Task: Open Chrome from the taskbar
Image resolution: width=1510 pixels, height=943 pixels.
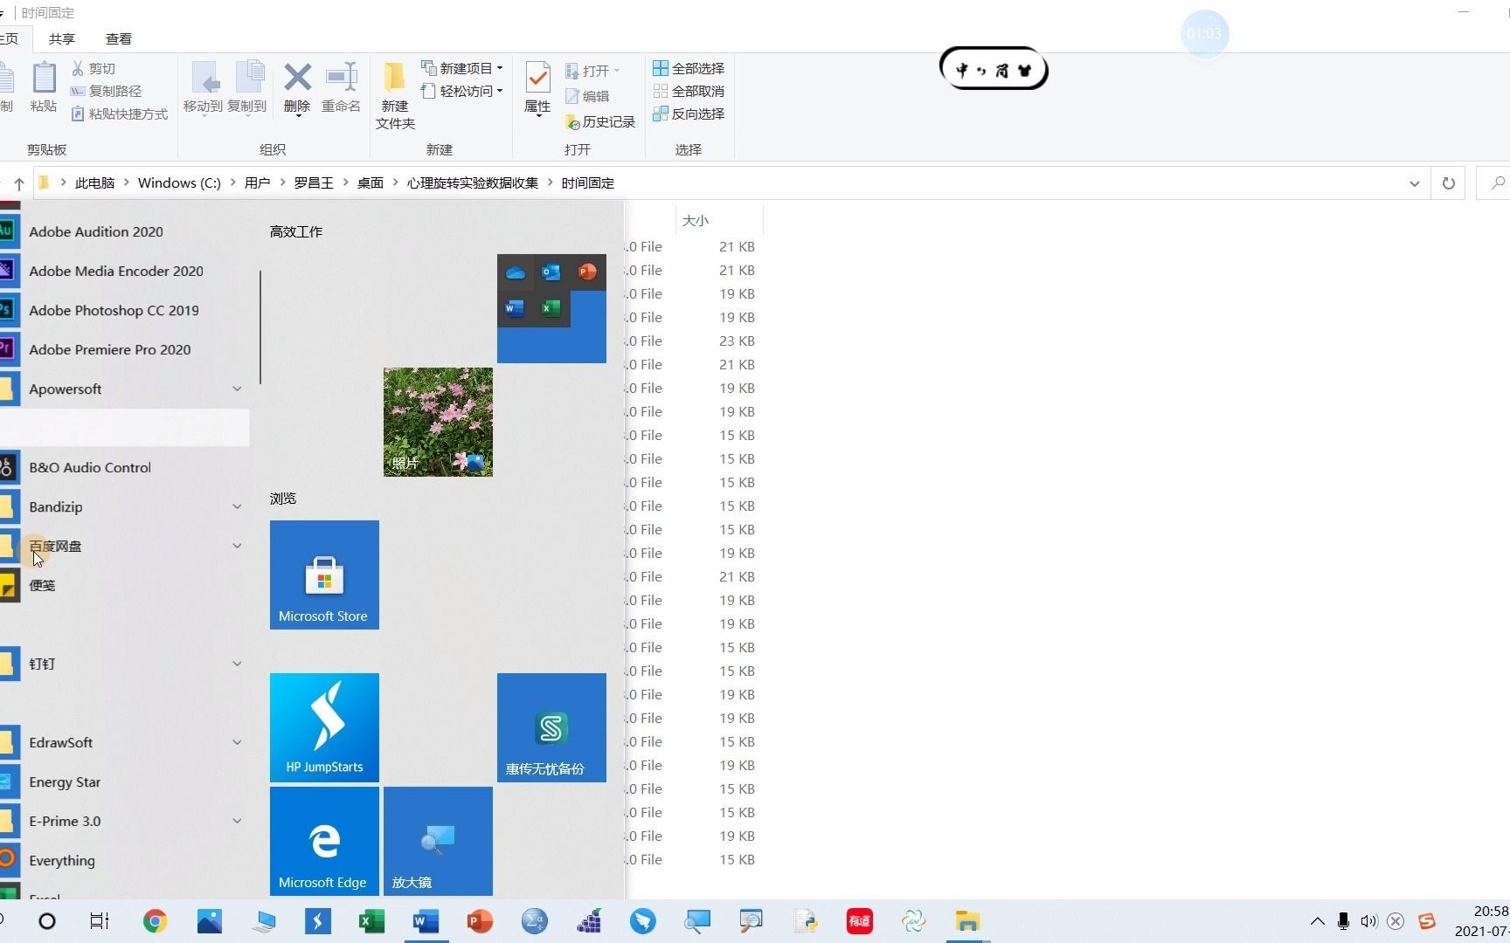Action: (156, 921)
